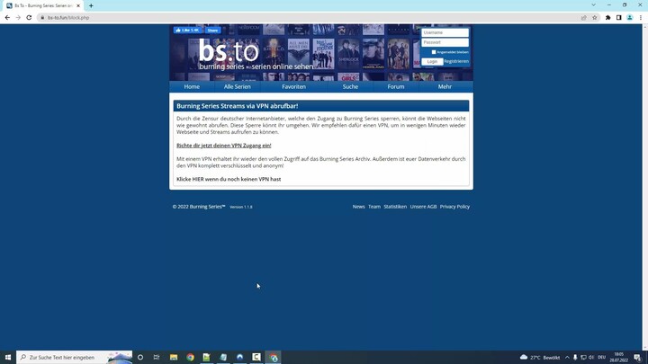Check the Angemeldet bleiben checkbox
Viewport: 648px width, 364px height.
434,52
